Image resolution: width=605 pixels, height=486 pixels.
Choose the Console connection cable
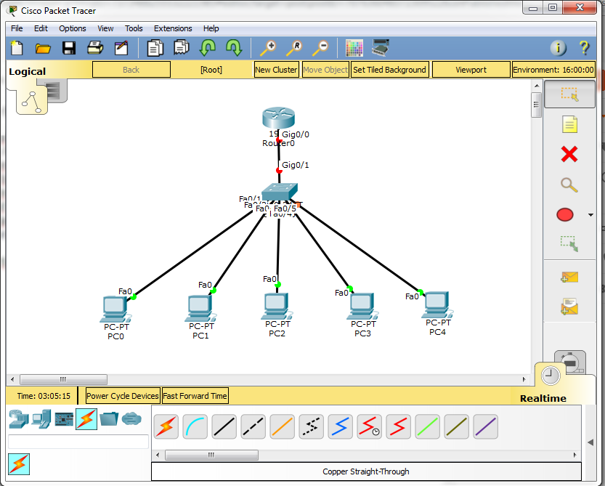pyautogui.click(x=195, y=426)
